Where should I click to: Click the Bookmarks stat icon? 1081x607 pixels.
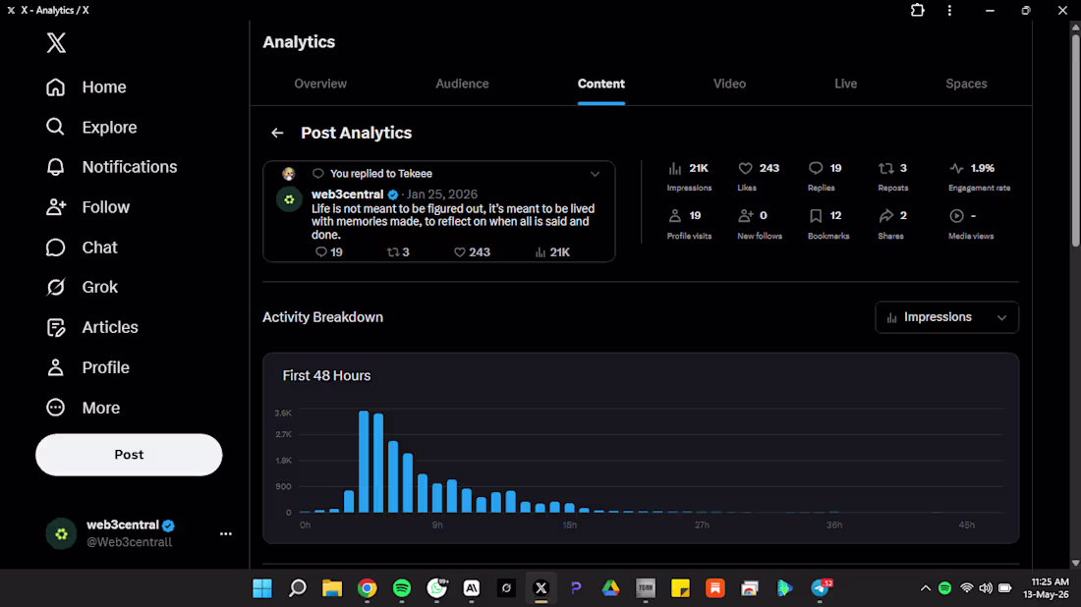tap(816, 216)
